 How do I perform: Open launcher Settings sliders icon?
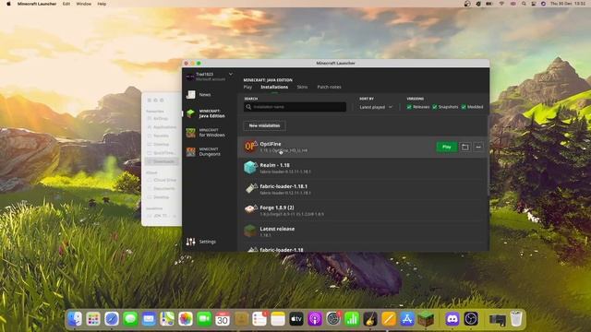pos(191,242)
